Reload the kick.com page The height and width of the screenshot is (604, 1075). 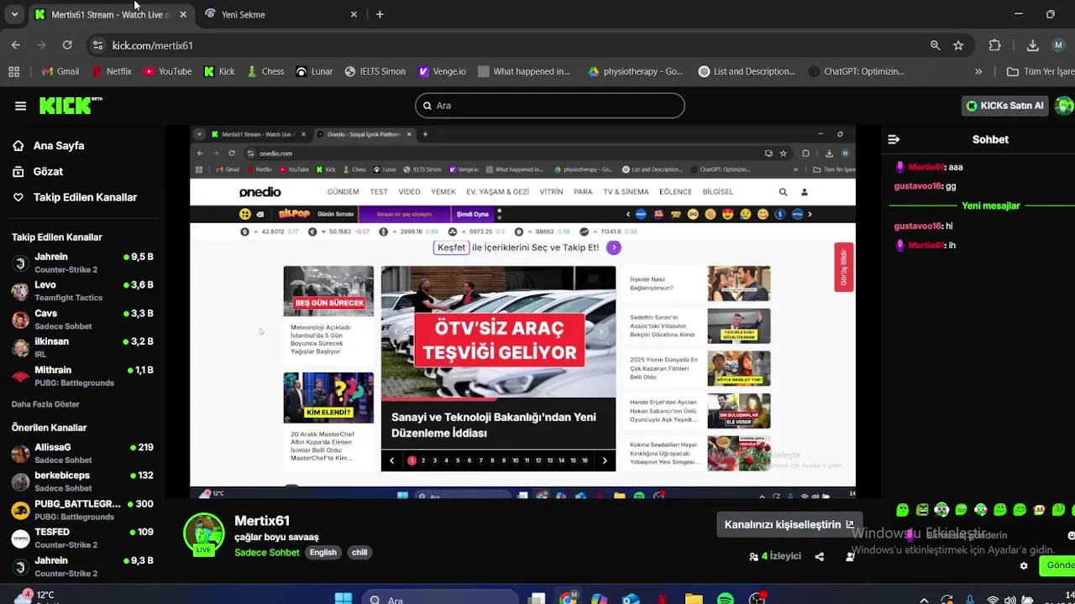(x=67, y=45)
